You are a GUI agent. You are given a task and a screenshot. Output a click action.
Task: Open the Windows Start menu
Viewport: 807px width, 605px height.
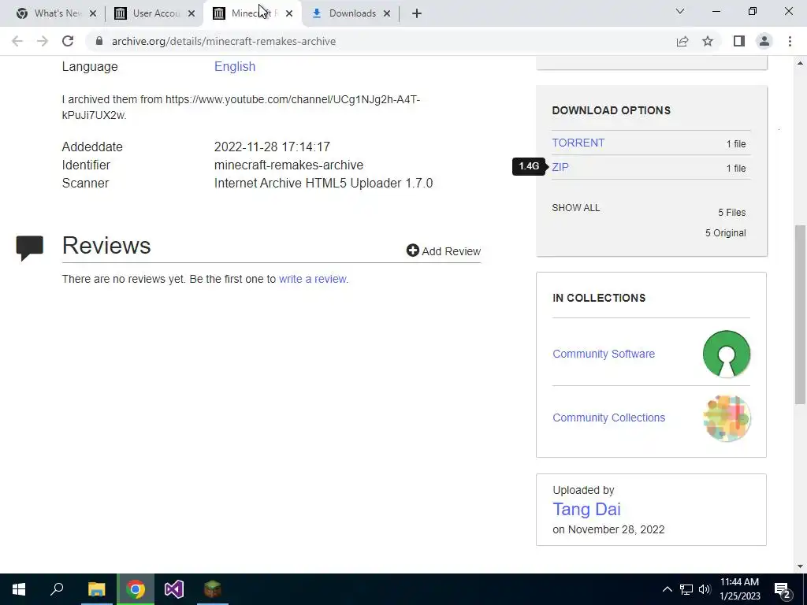[x=19, y=589]
